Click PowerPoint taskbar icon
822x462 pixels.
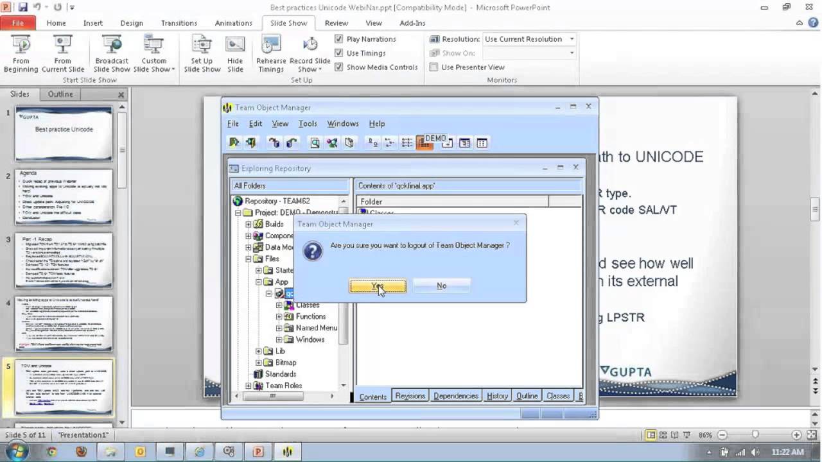[x=258, y=452]
